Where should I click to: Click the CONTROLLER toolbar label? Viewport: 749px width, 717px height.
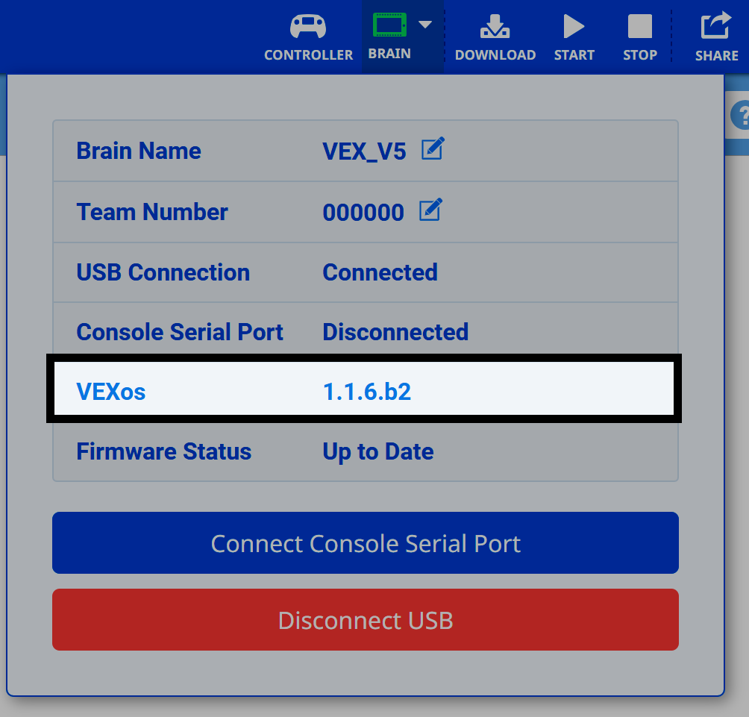(x=308, y=54)
